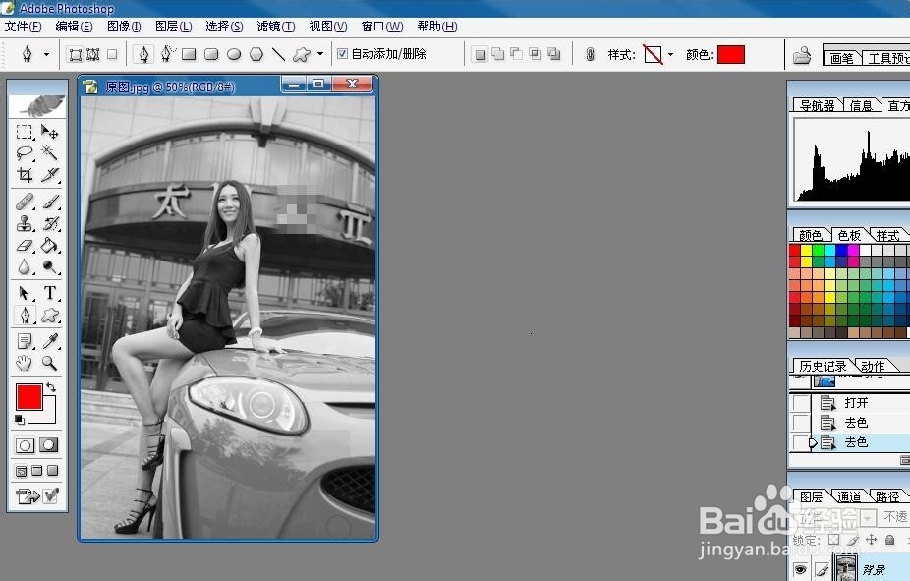Toggle visibility eye of 背景 layer

800,569
